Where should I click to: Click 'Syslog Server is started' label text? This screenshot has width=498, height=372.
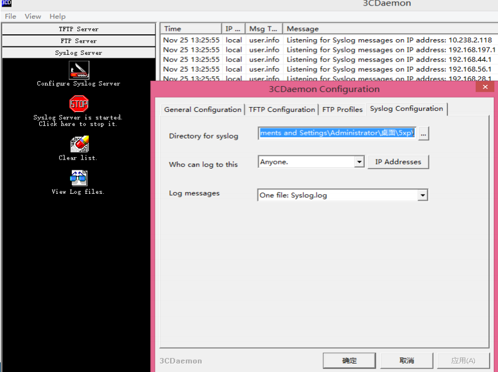click(78, 117)
